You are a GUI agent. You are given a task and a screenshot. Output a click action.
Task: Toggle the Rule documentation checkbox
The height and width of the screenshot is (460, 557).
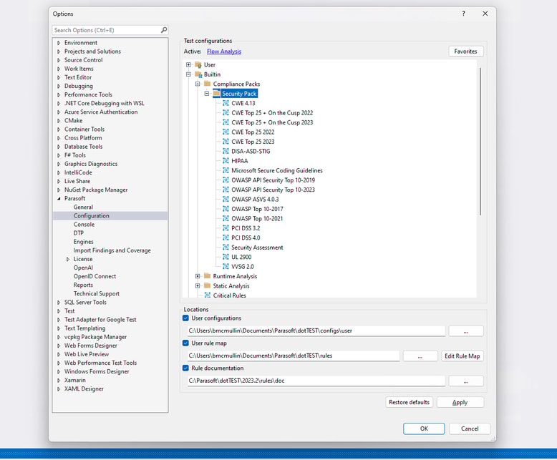(x=185, y=368)
